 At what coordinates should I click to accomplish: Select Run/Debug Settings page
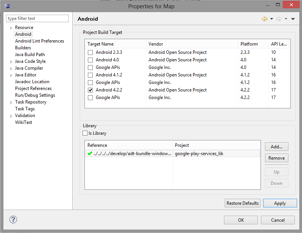[x=35, y=95]
